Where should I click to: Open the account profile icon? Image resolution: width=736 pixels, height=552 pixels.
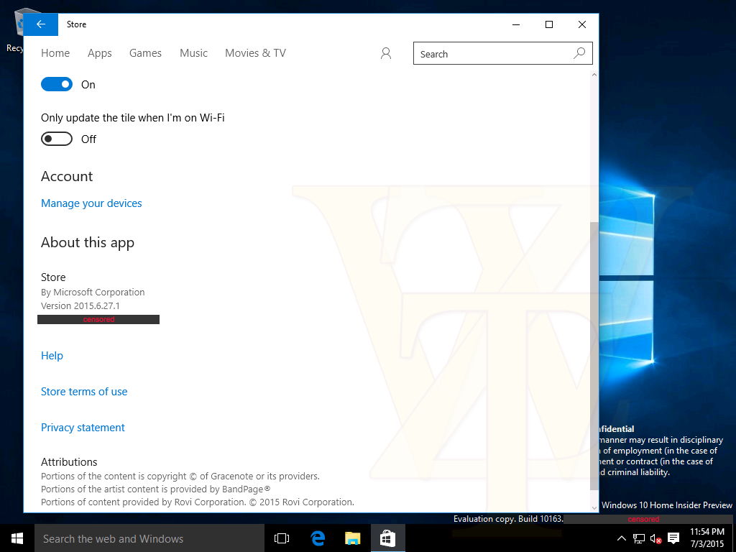pyautogui.click(x=386, y=53)
